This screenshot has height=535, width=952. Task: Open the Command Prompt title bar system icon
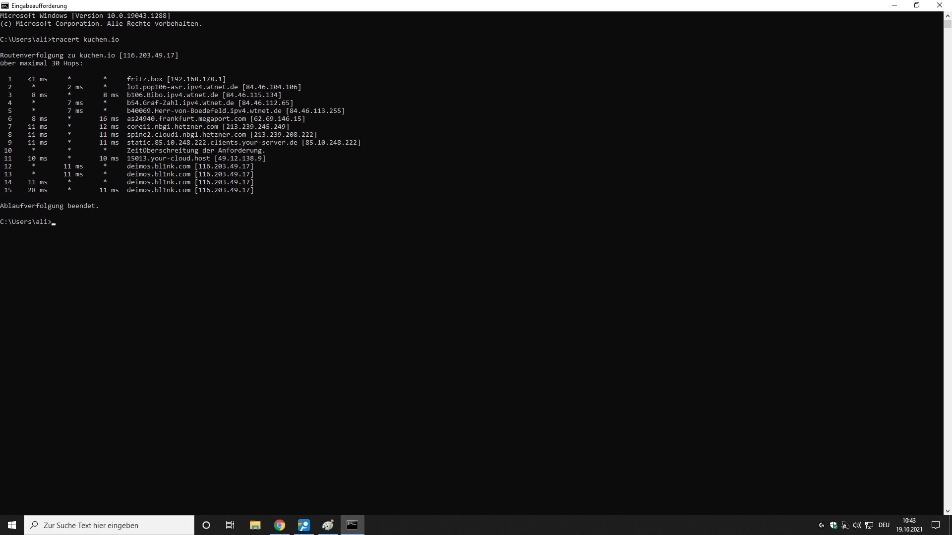5,5
